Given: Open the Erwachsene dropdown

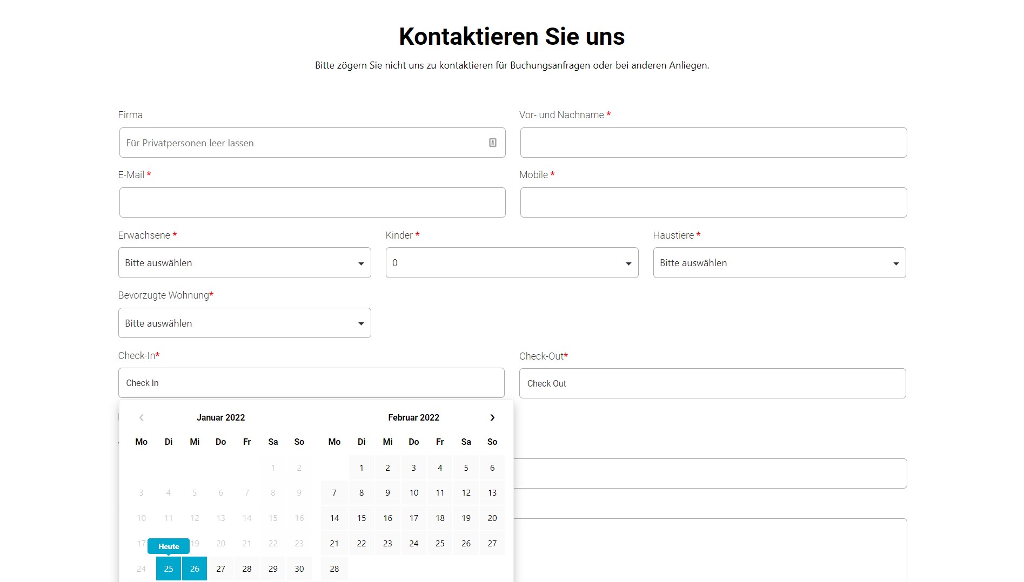Looking at the screenshot, I should [244, 263].
